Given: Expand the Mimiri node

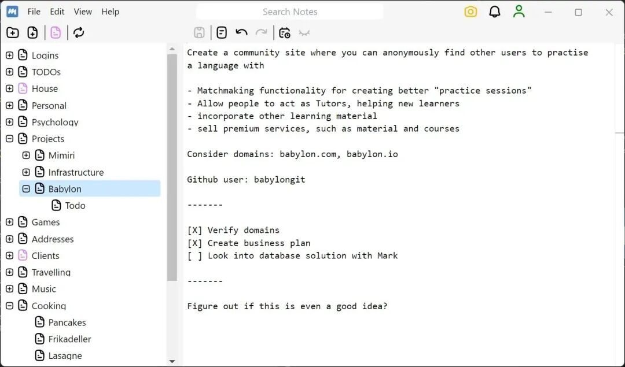Looking at the screenshot, I should point(25,155).
